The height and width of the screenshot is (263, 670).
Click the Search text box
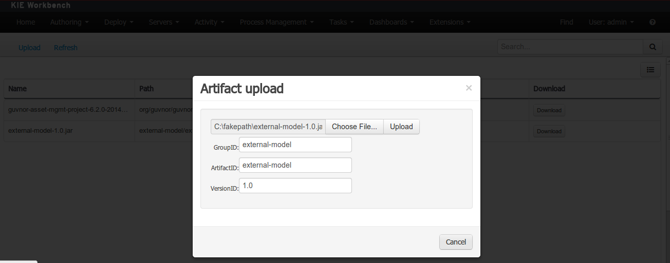(x=570, y=47)
